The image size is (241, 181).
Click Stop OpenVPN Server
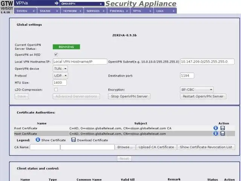129,97
